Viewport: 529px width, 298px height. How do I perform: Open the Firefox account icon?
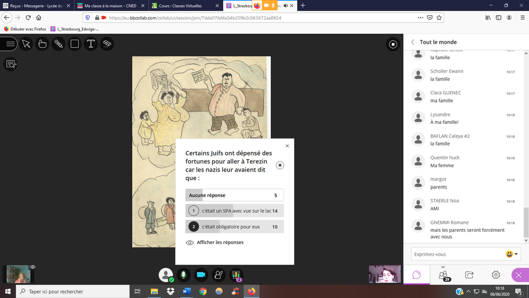(509, 17)
